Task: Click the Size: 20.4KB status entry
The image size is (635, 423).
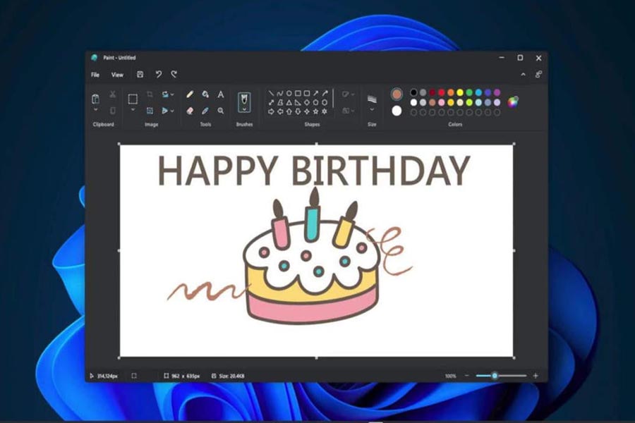Action: 229,376
